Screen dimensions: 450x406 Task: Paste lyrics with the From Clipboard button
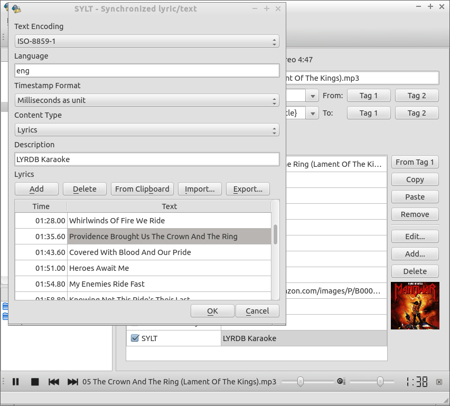click(142, 188)
